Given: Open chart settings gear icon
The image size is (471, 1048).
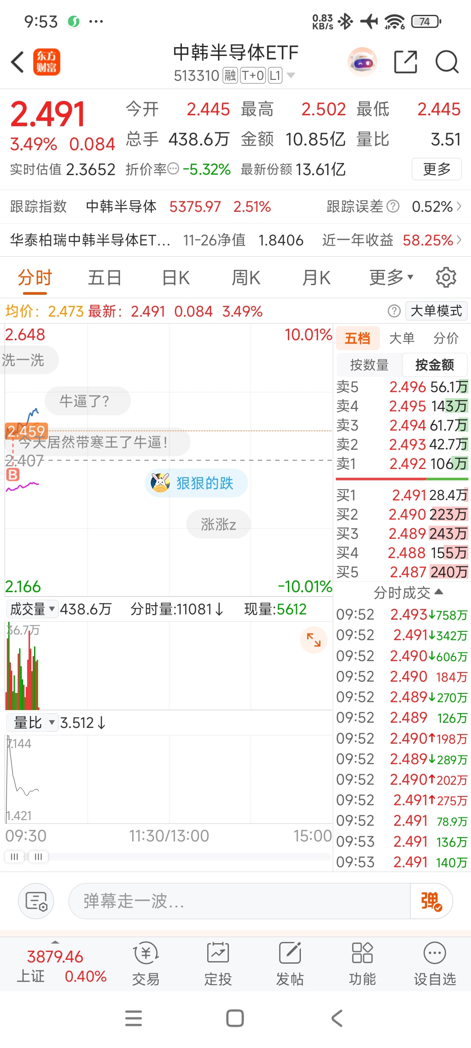Looking at the screenshot, I should click(446, 278).
